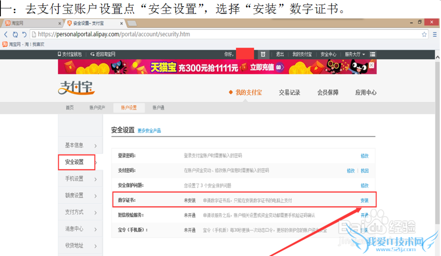Click chevron next to 收货地址
441x256 pixels.
click(96, 246)
